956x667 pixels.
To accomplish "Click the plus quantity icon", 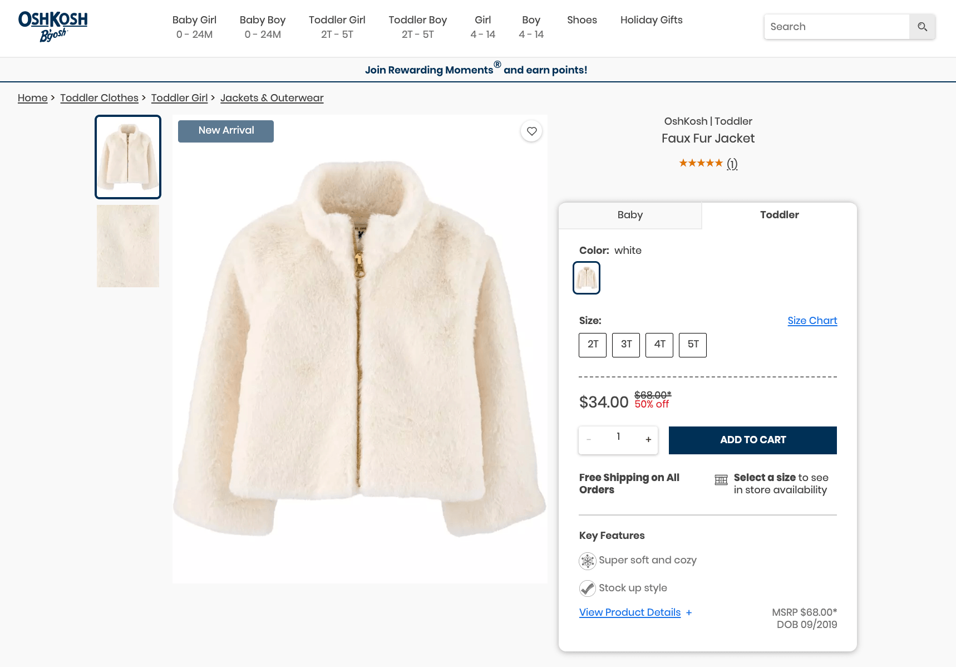I will 648,440.
